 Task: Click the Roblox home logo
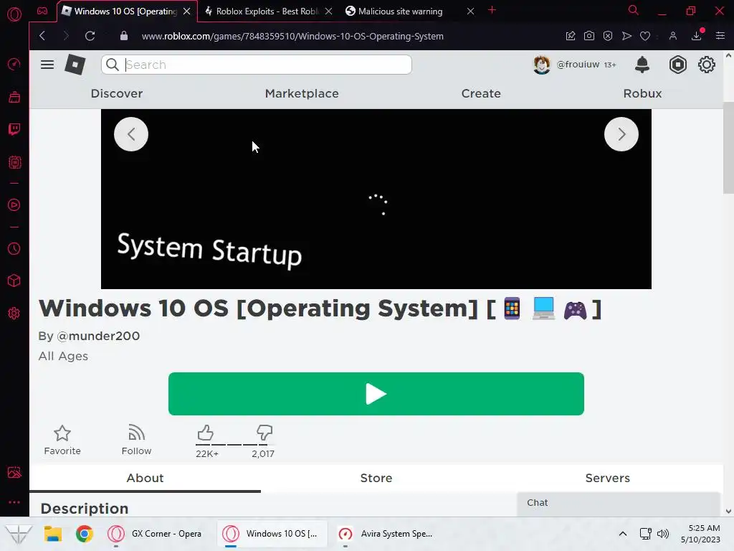click(75, 64)
